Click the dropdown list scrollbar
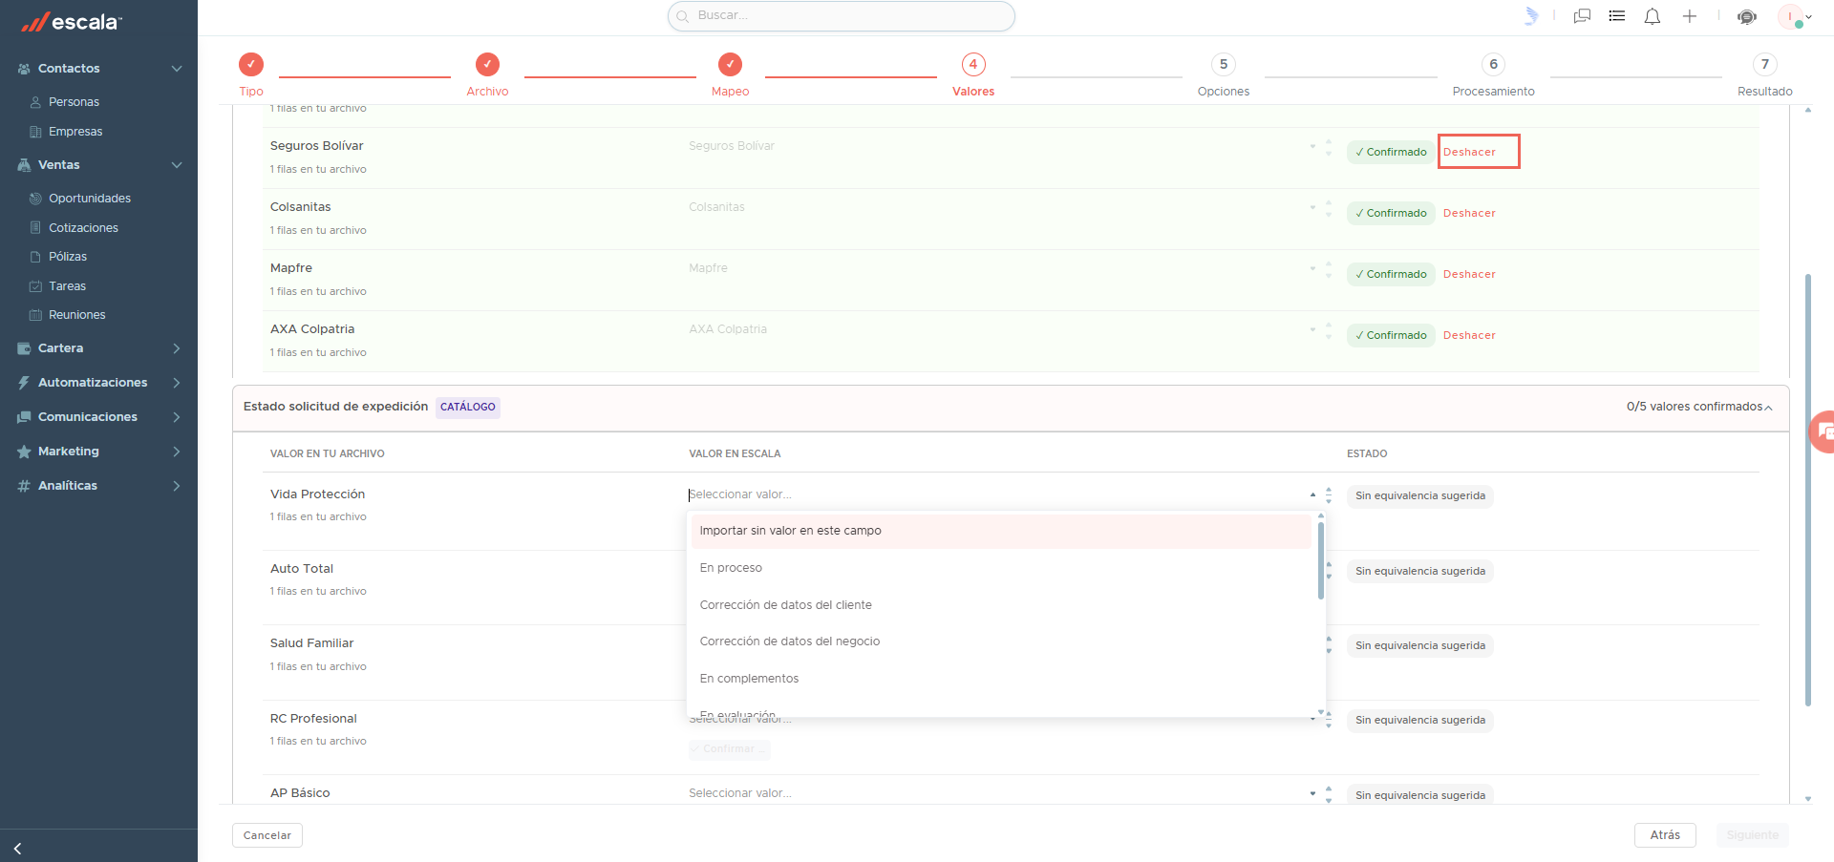This screenshot has height=862, width=1834. 1321,560
